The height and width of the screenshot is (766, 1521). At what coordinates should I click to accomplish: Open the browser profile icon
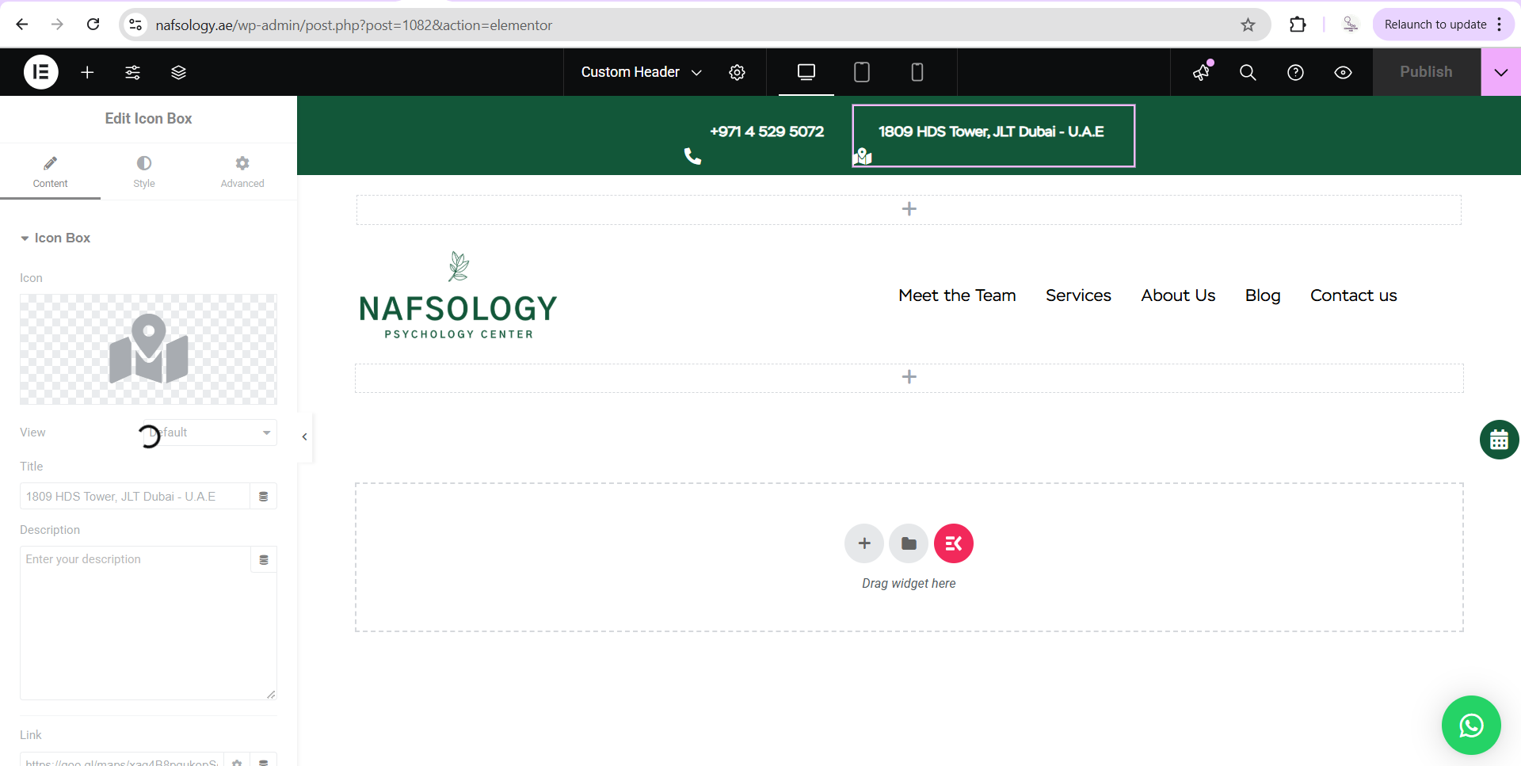[x=1350, y=25]
